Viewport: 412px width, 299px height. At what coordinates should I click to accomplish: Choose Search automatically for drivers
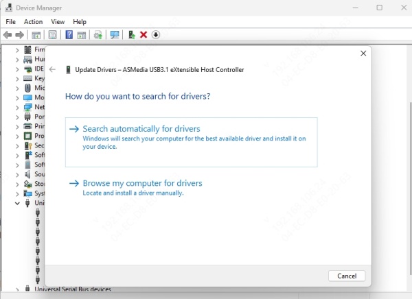pyautogui.click(x=192, y=142)
